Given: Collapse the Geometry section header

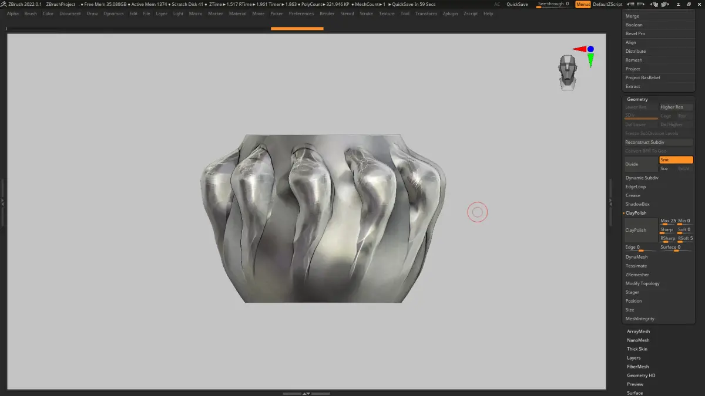Looking at the screenshot, I should tap(637, 99).
